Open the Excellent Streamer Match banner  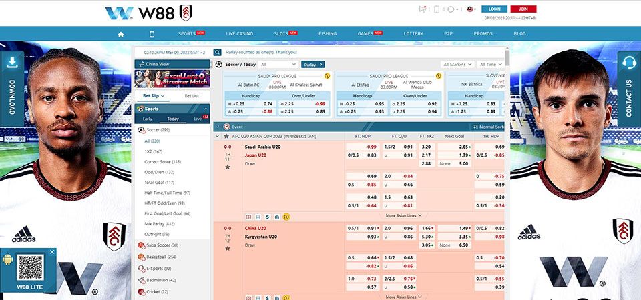tap(172, 79)
